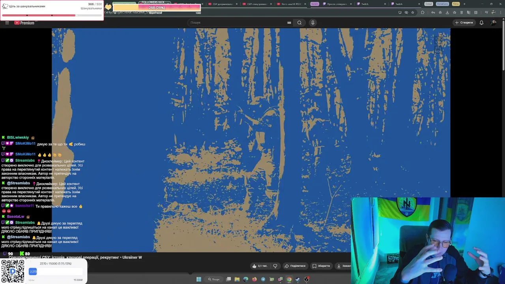Screen dimensions: 505x284
Task: Click the donation QR code
Action: [13, 271]
